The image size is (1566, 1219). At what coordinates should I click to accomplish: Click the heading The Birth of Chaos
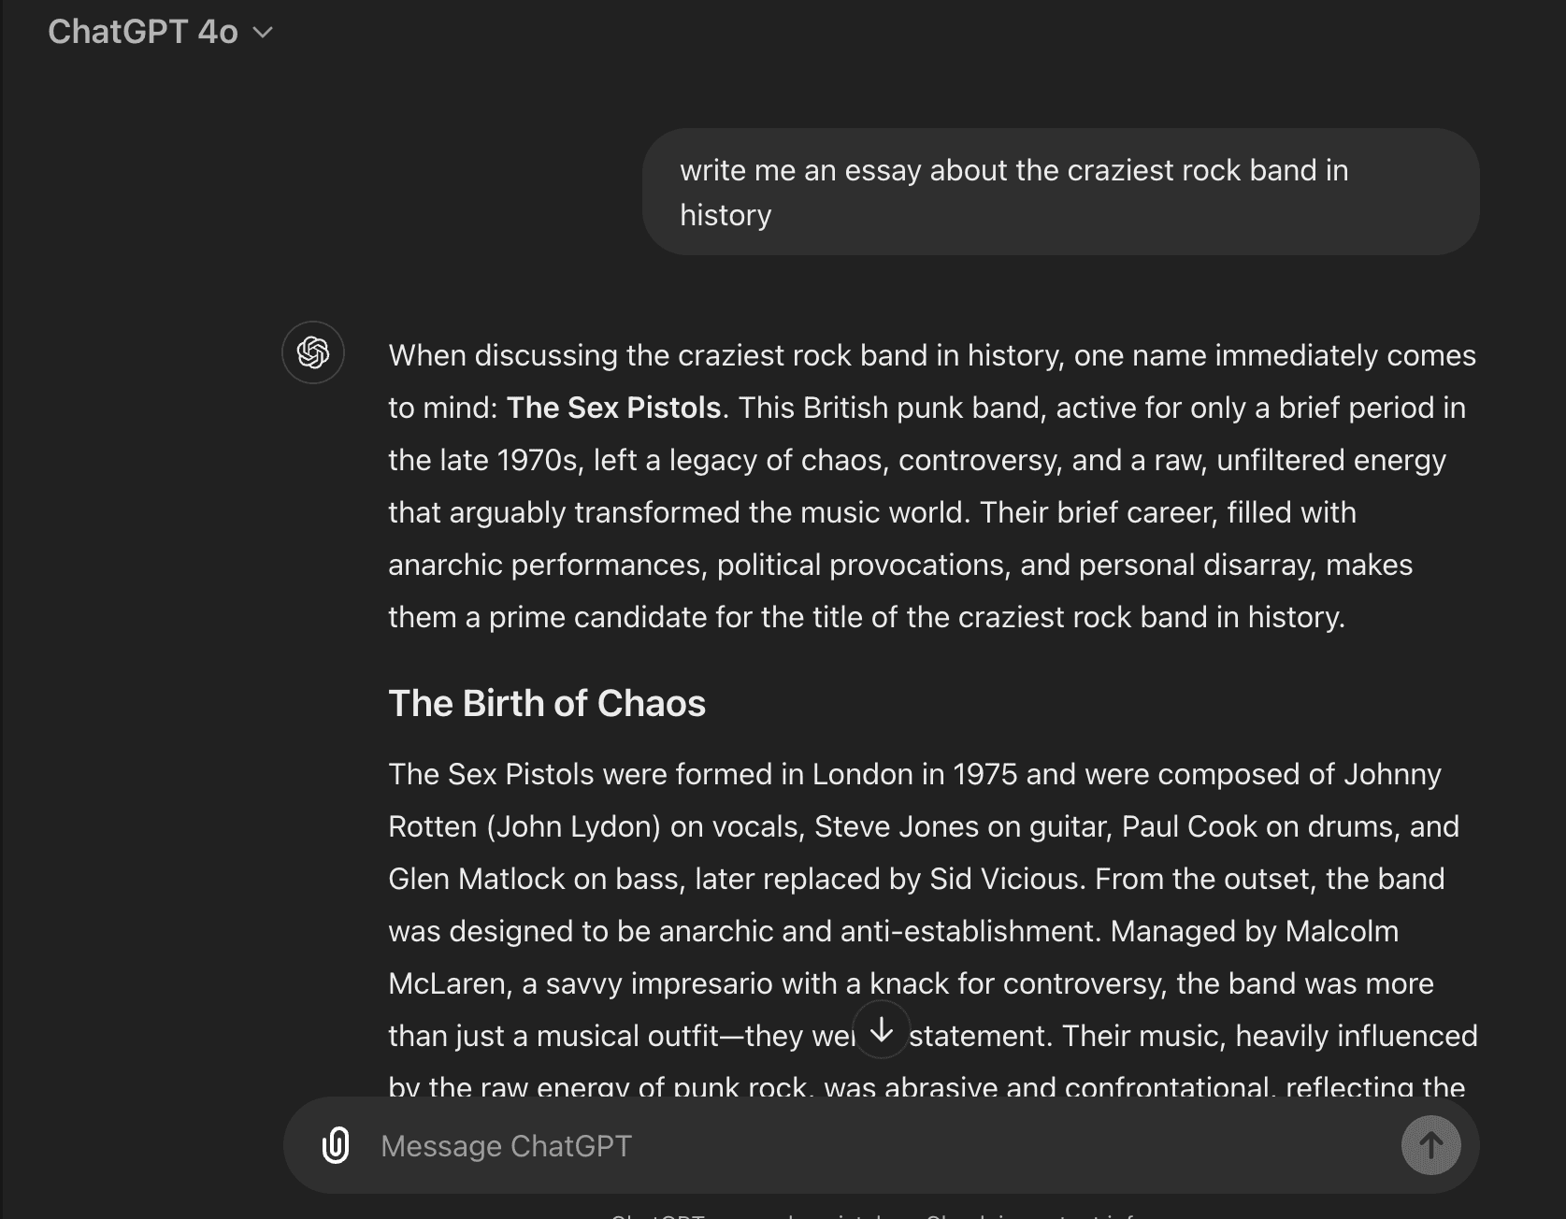(547, 703)
